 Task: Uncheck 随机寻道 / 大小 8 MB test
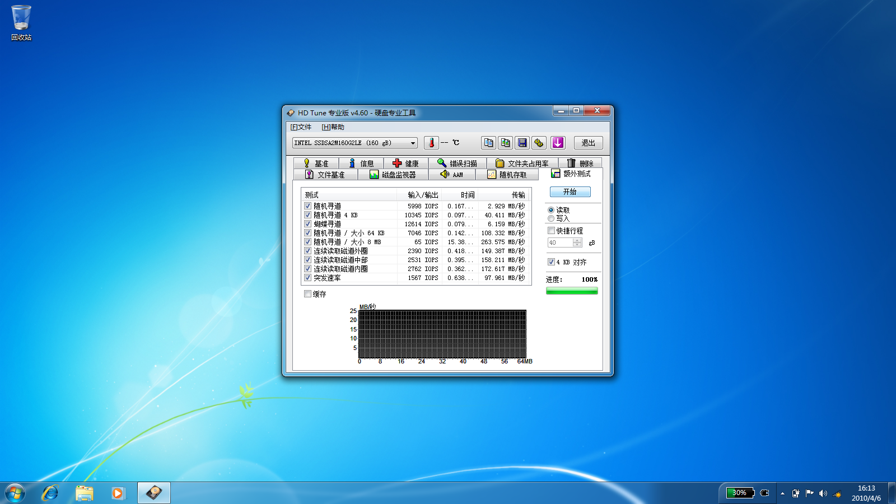pos(307,241)
